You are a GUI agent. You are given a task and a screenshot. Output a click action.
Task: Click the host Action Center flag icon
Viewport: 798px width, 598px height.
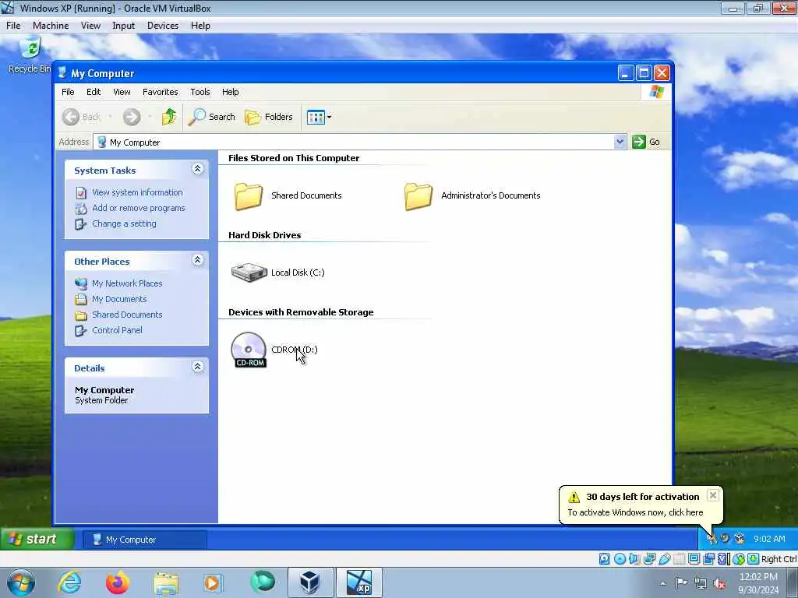click(x=681, y=582)
